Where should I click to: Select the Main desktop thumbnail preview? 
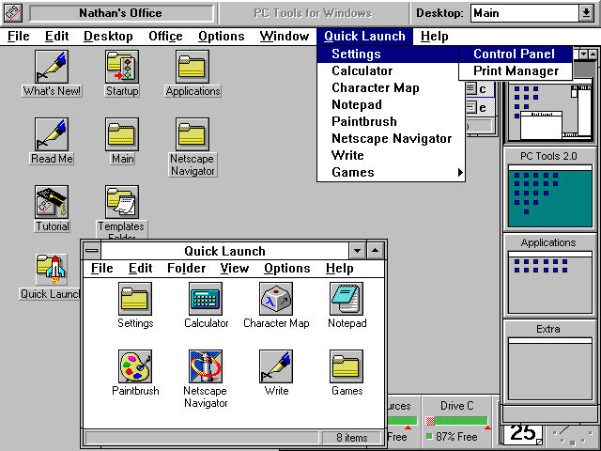coord(550,111)
